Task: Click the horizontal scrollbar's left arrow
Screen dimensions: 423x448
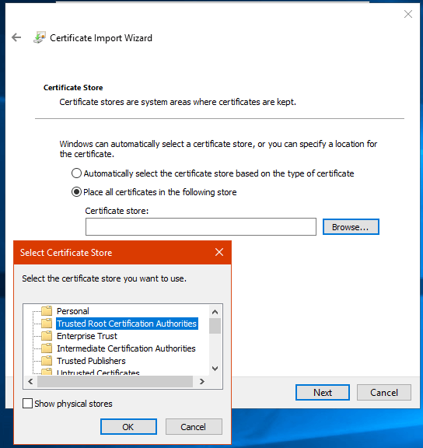Action: (30, 381)
